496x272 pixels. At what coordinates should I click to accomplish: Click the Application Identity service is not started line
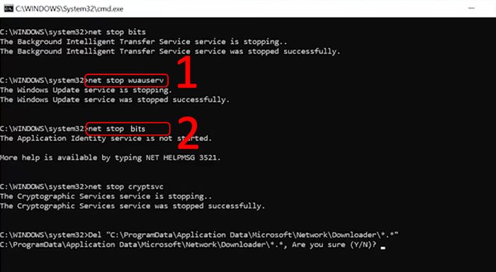pyautogui.click(x=106, y=138)
